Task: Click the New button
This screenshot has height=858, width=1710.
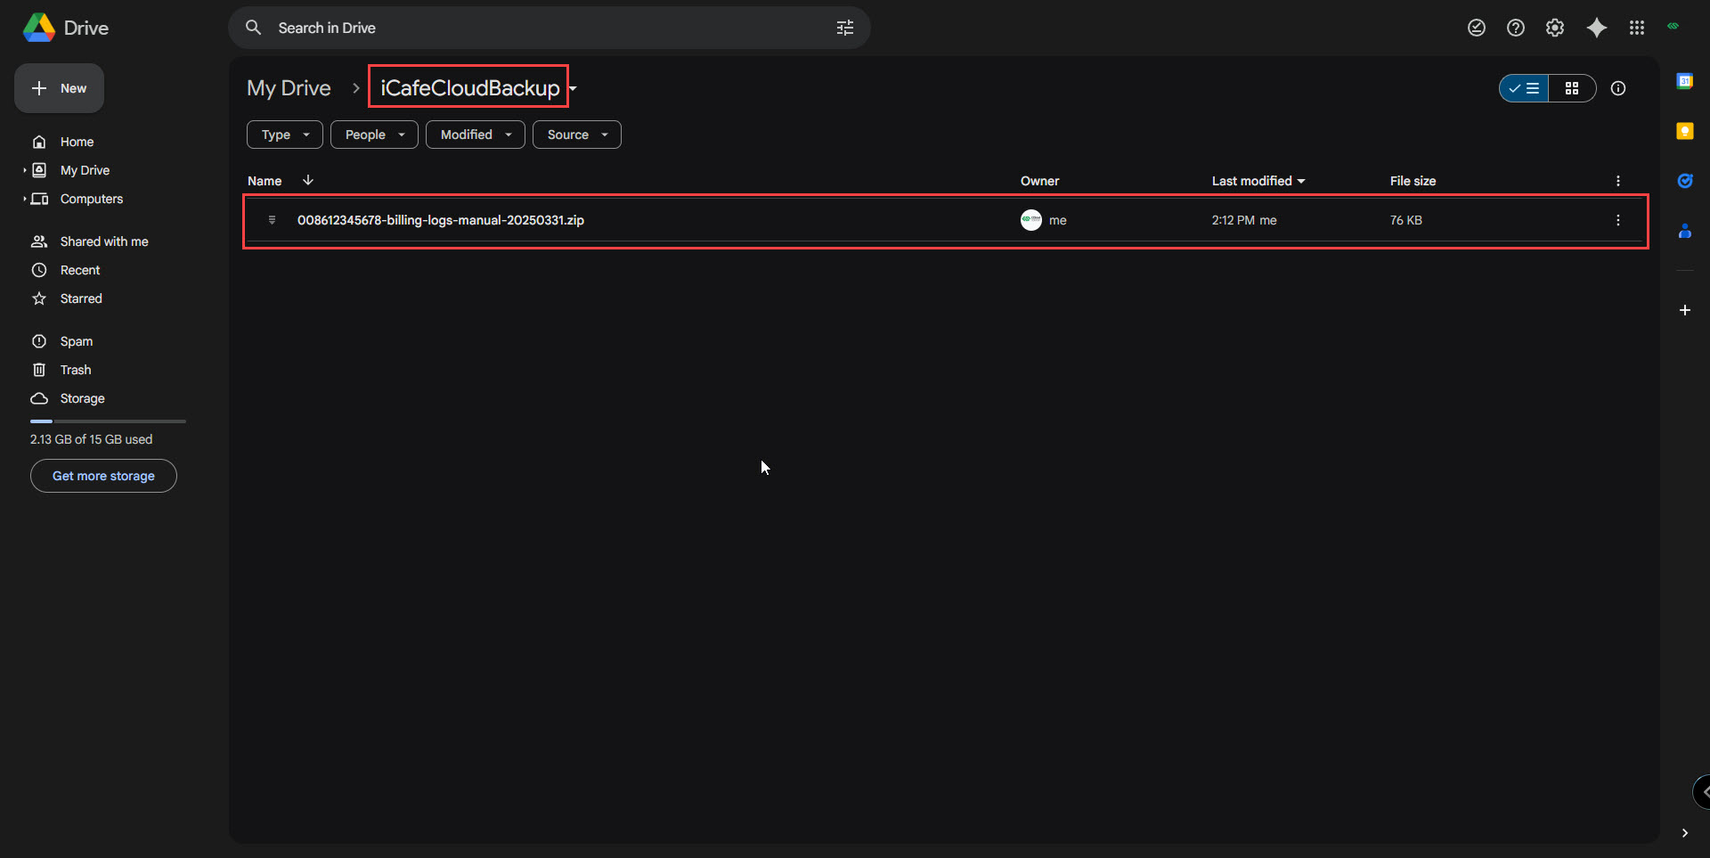Action: (x=59, y=88)
